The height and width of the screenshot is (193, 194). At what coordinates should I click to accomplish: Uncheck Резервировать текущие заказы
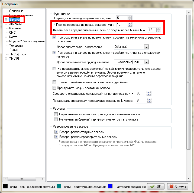pos(56,132)
